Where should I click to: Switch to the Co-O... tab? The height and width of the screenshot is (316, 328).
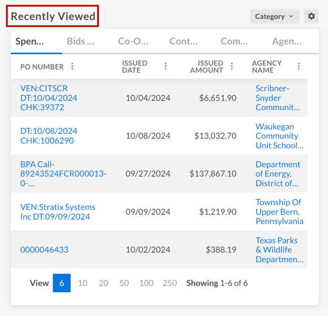[x=133, y=41]
